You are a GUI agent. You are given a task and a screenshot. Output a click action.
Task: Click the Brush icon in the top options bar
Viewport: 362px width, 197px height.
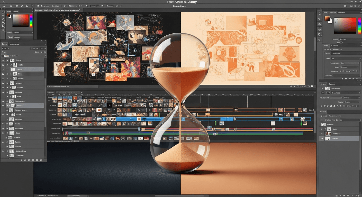[x=22, y=6]
